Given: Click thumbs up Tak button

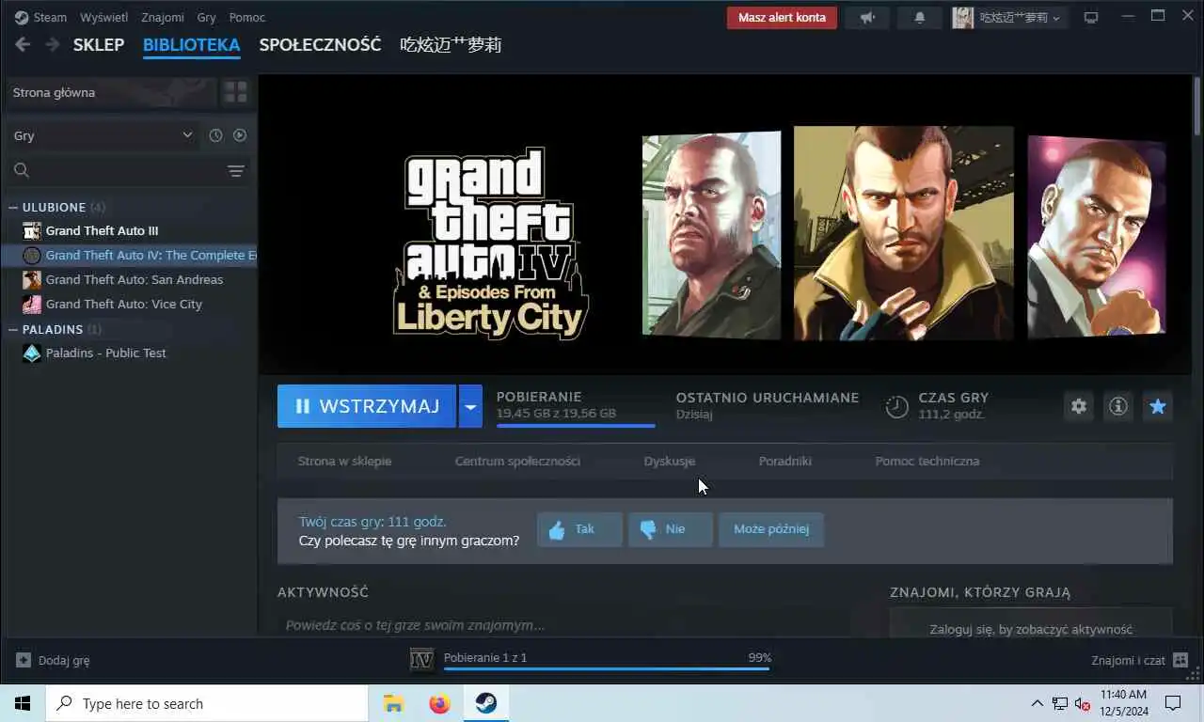Looking at the screenshot, I should tap(579, 529).
